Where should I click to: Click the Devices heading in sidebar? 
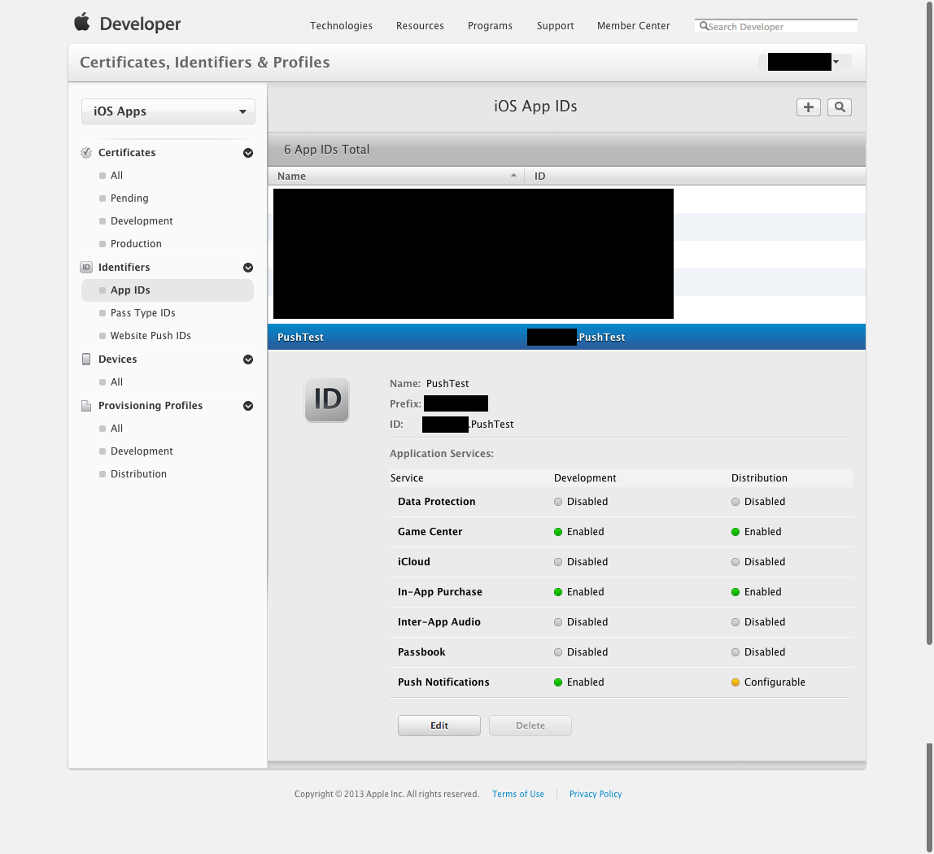(117, 359)
